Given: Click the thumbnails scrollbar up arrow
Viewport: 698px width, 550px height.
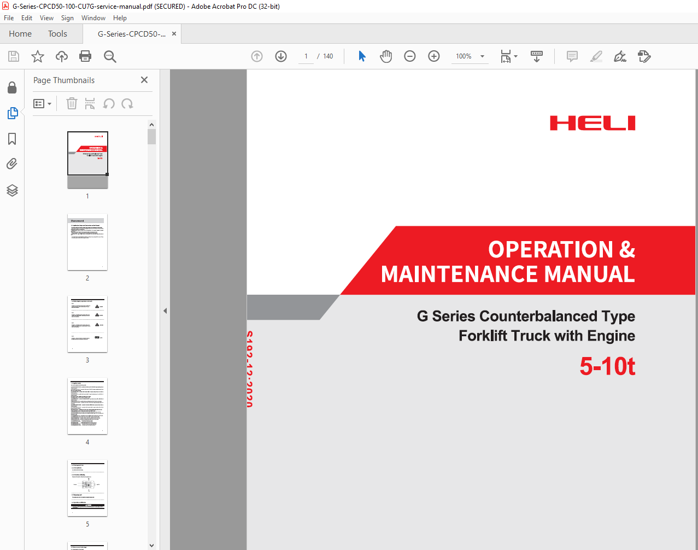Looking at the screenshot, I should (x=151, y=125).
